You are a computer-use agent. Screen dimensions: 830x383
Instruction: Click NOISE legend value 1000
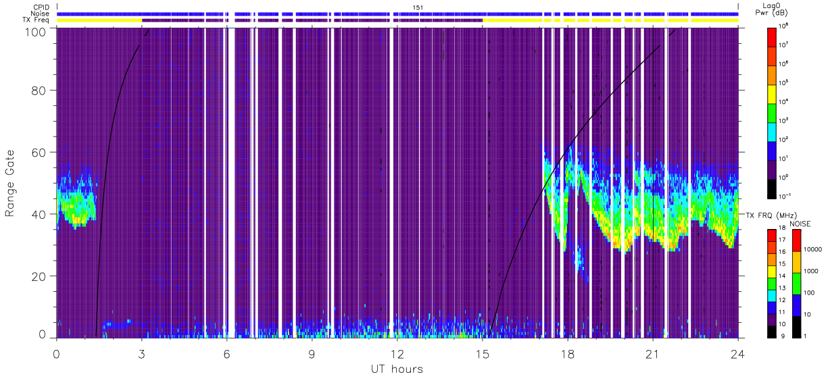813,271
